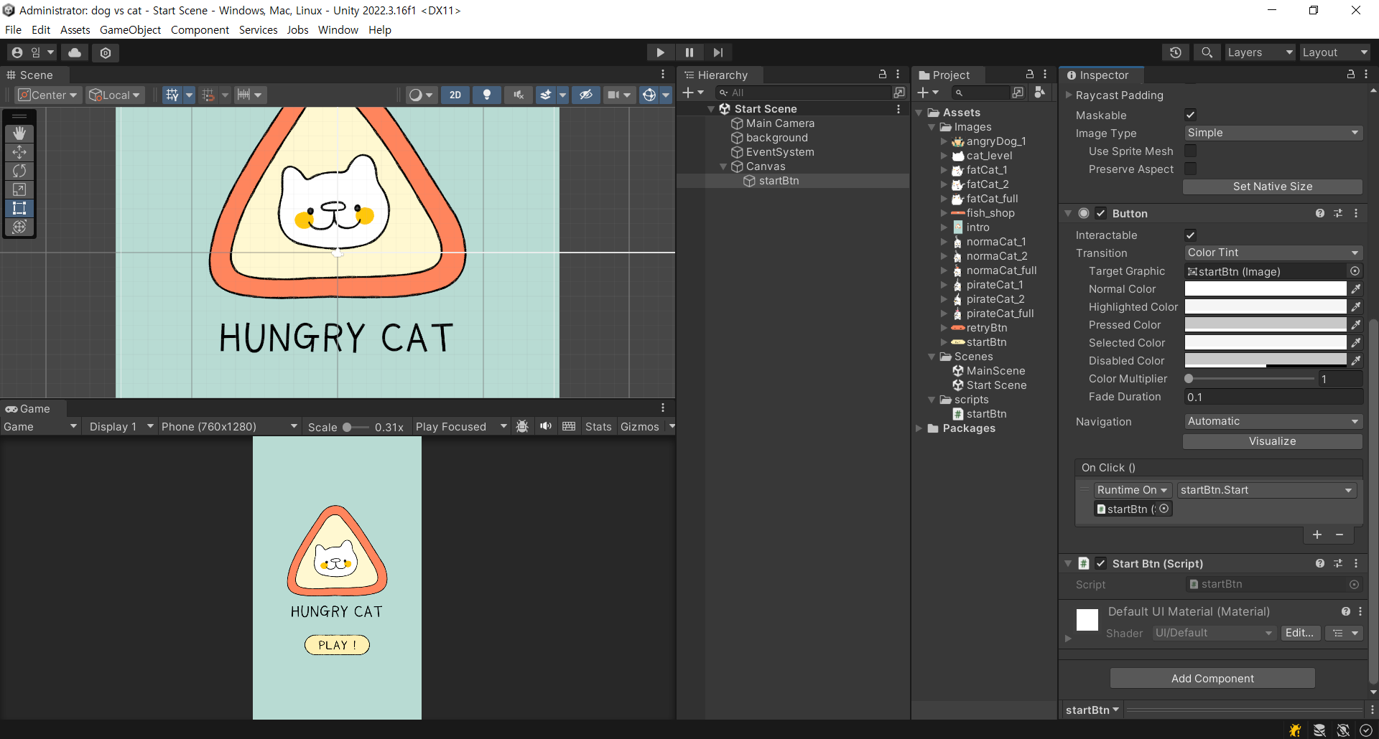Open Unity Cloud services icon
The image size is (1379, 739).
(75, 52)
